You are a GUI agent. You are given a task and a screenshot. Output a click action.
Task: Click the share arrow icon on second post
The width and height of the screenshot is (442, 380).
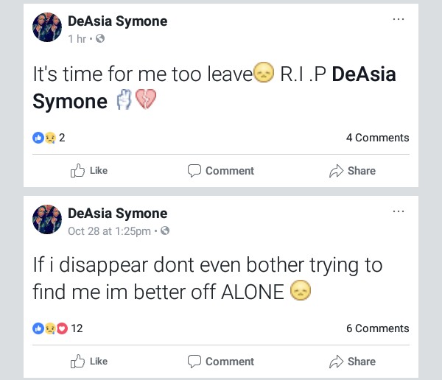337,362
